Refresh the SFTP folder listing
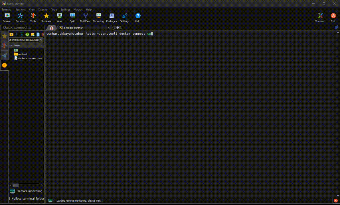The image size is (340, 205). coord(27,34)
